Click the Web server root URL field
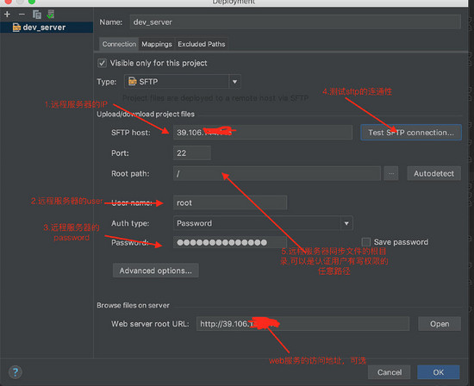The height and width of the screenshot is (386, 474). [x=302, y=324]
